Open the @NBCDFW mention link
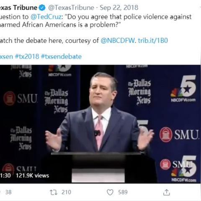The height and width of the screenshot is (201, 201). pos(118,41)
